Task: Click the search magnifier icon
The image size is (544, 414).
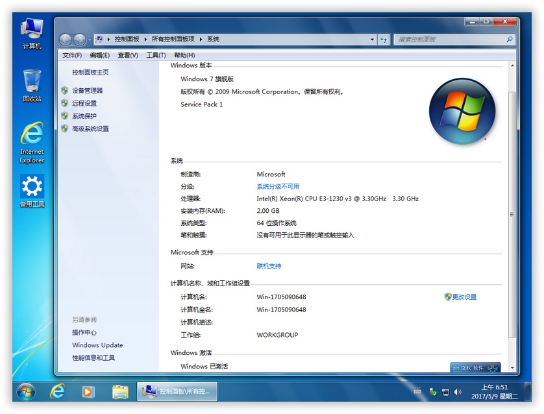Action: [x=510, y=39]
